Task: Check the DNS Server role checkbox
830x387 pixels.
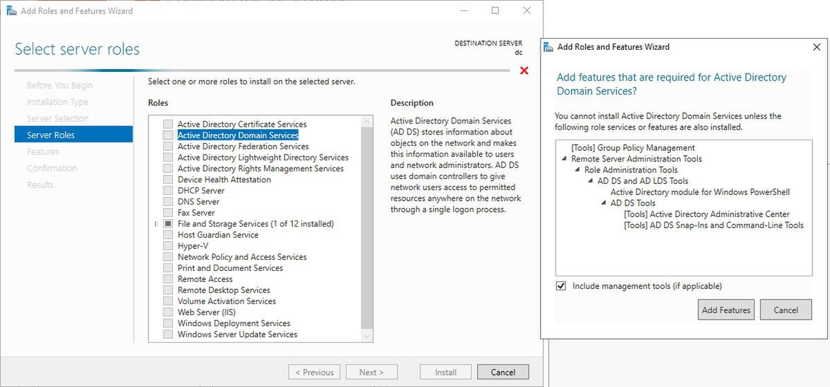Action: (168, 202)
